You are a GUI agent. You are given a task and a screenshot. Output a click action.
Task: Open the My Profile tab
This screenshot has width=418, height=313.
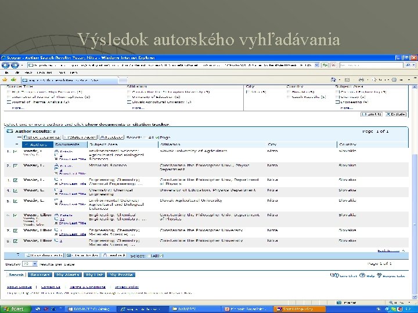tap(121, 275)
